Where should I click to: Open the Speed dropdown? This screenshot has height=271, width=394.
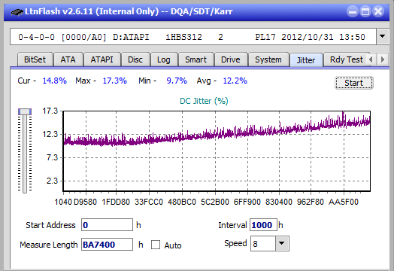click(282, 243)
